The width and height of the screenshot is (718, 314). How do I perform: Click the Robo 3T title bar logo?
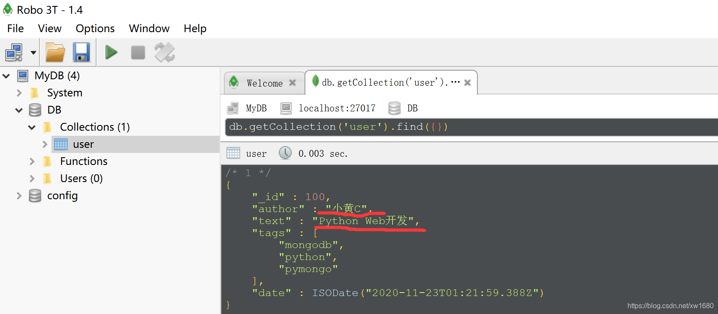tap(8, 9)
